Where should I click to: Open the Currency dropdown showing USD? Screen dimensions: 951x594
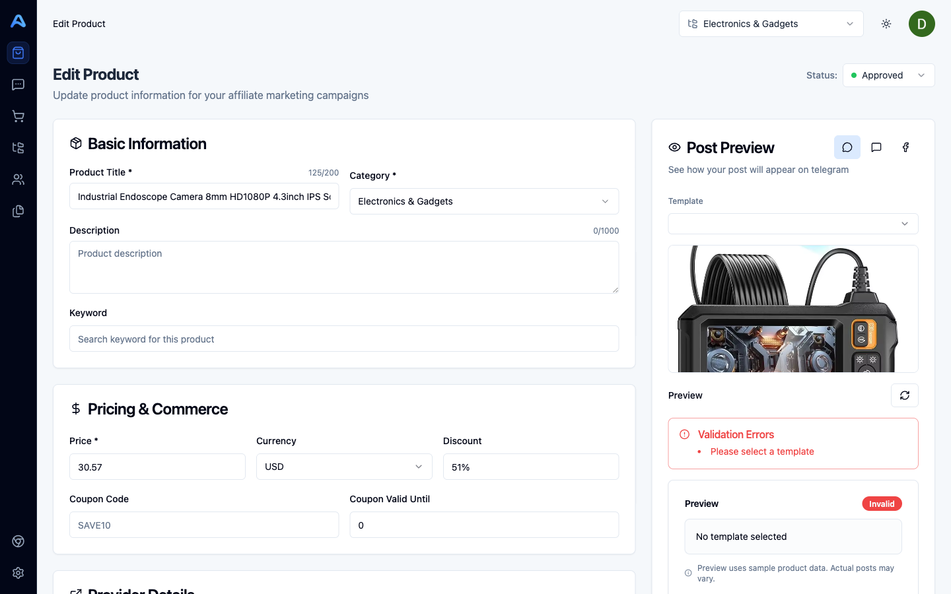click(343, 467)
